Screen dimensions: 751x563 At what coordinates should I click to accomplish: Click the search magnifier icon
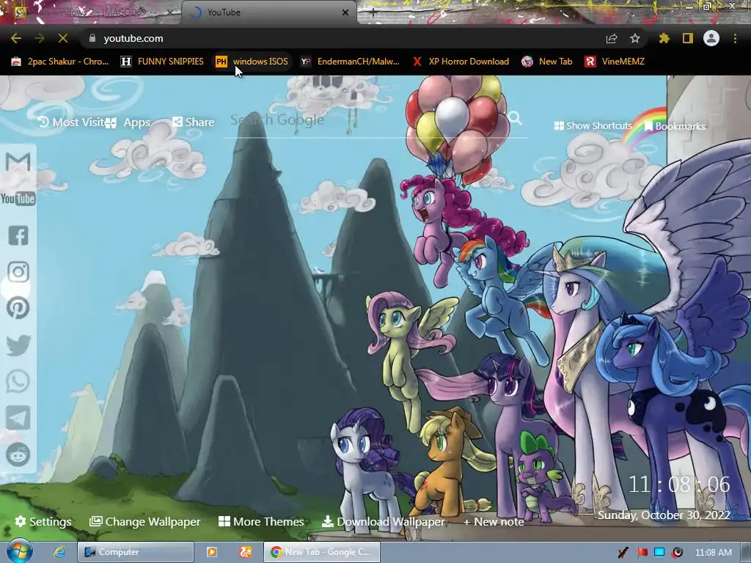coord(515,118)
